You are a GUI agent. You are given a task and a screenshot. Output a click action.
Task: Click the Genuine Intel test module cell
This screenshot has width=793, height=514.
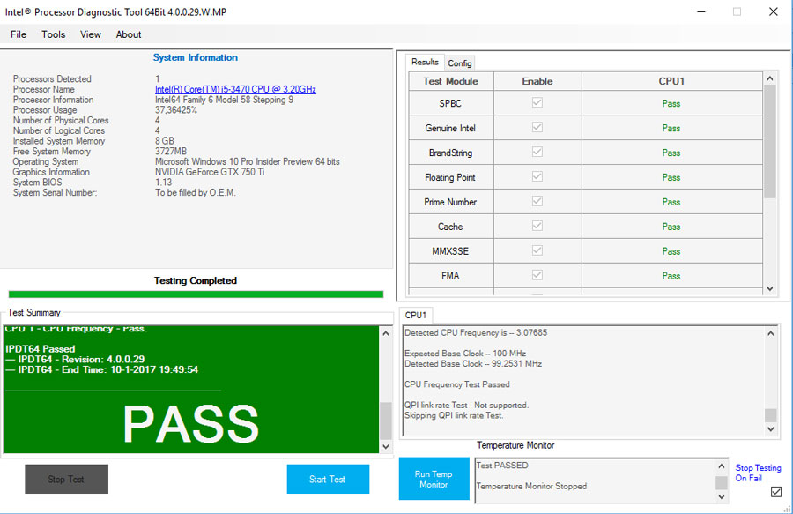point(450,128)
